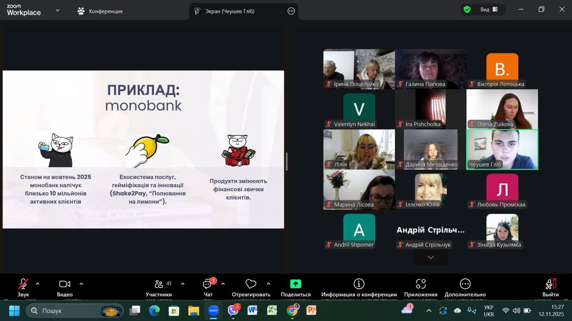Screen dimensions: 572x321
Task: Toggle the Video camera on
Action: click(64, 284)
